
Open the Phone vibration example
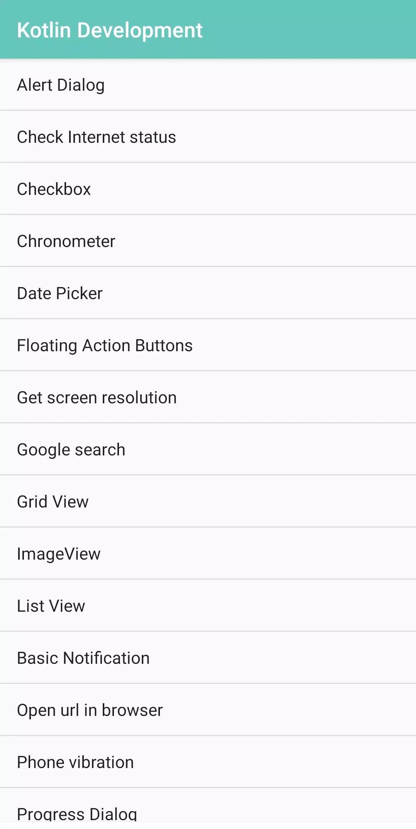click(x=208, y=762)
